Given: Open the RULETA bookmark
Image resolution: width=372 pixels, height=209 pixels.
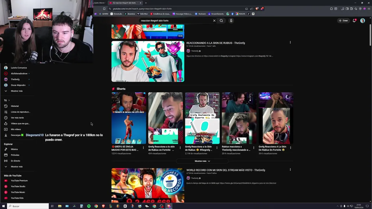Looking at the screenshot, I should (241, 14).
